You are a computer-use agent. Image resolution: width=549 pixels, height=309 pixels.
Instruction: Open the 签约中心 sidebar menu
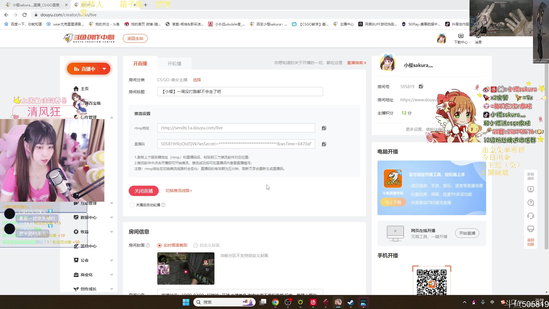pyautogui.click(x=85, y=246)
